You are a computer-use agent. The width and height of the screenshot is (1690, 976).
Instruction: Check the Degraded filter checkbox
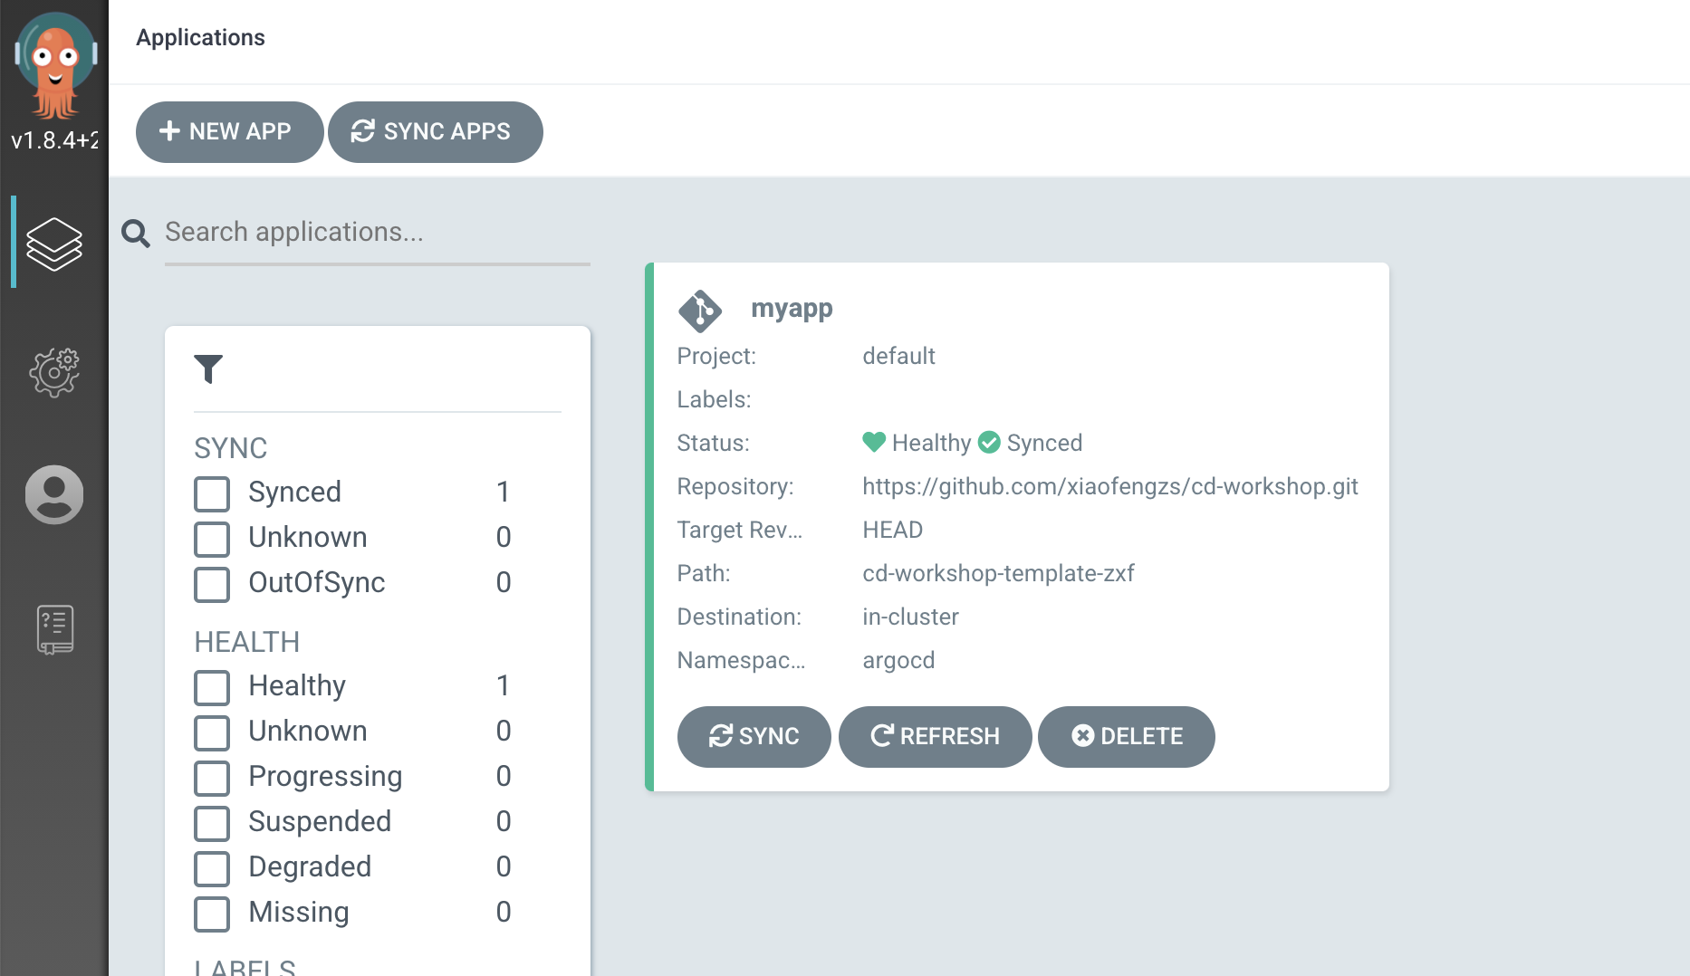[x=212, y=868]
